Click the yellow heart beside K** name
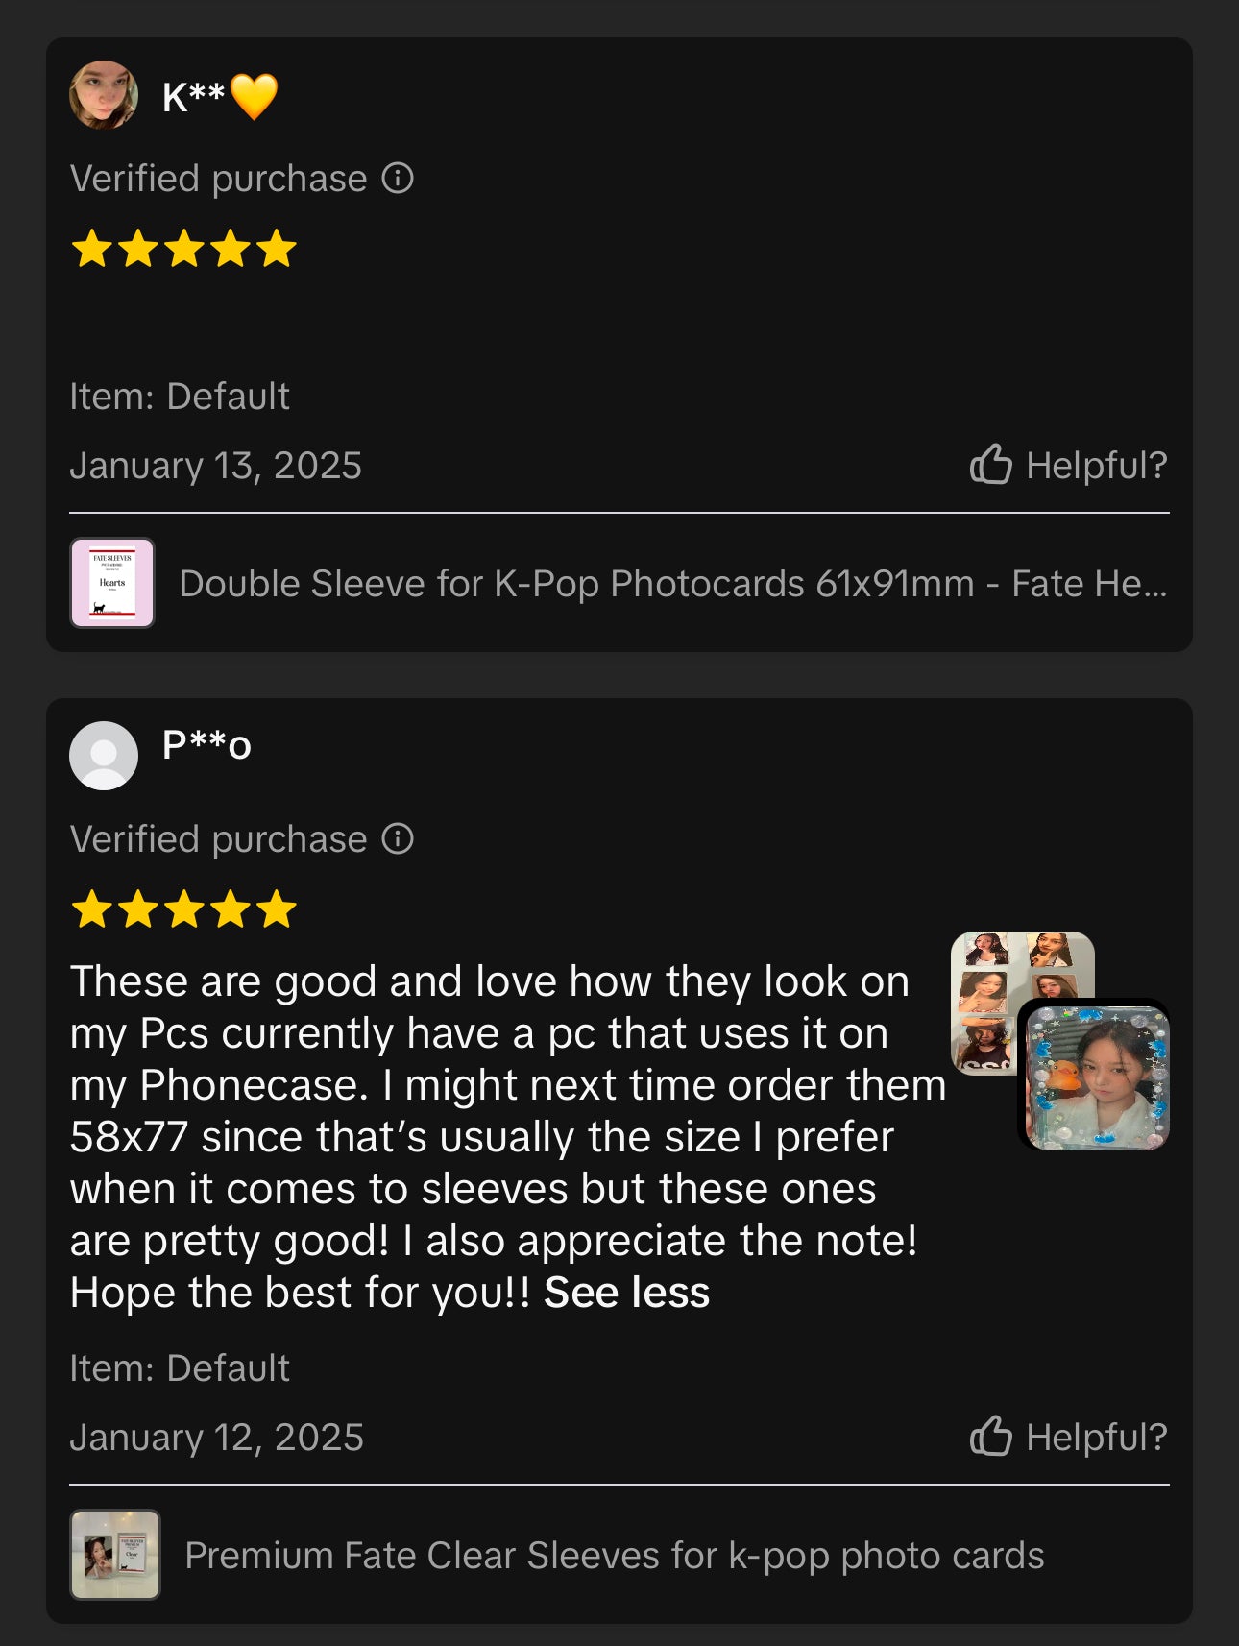The height and width of the screenshot is (1646, 1239). (255, 96)
